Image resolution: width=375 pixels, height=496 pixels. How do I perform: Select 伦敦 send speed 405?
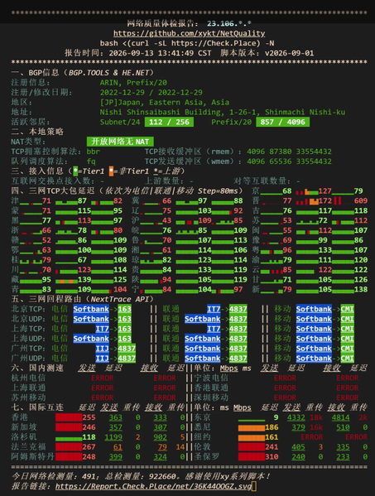click(298, 447)
